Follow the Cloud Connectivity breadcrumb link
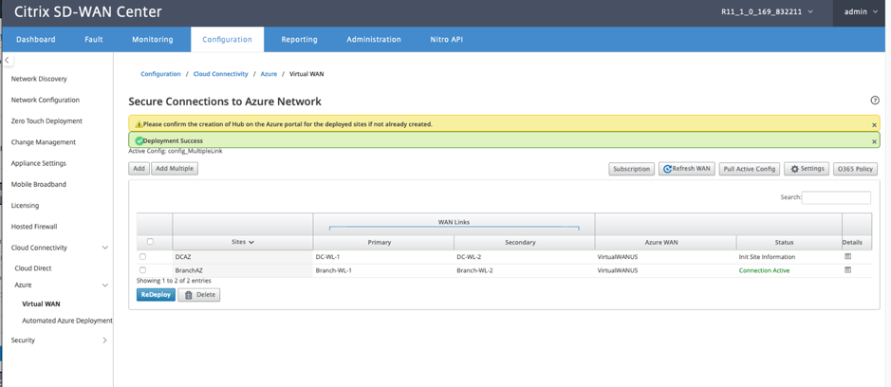Screen dimensions: 891x387 pyautogui.click(x=220, y=74)
